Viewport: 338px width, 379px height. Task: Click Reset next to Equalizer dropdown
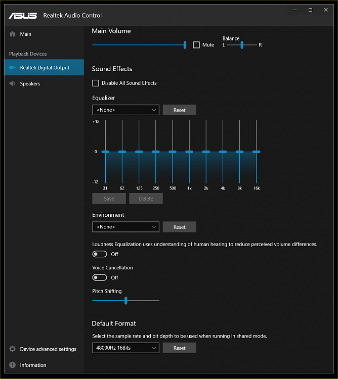180,110
